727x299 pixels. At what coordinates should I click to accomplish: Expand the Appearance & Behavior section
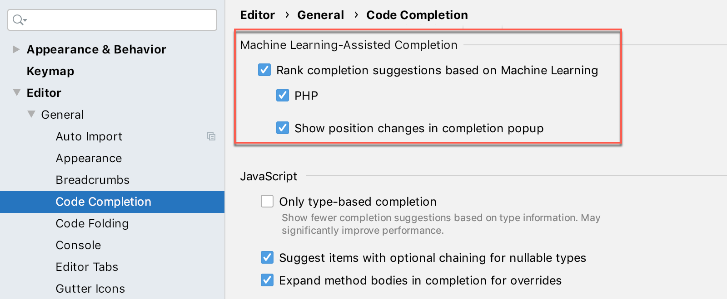click(x=16, y=49)
